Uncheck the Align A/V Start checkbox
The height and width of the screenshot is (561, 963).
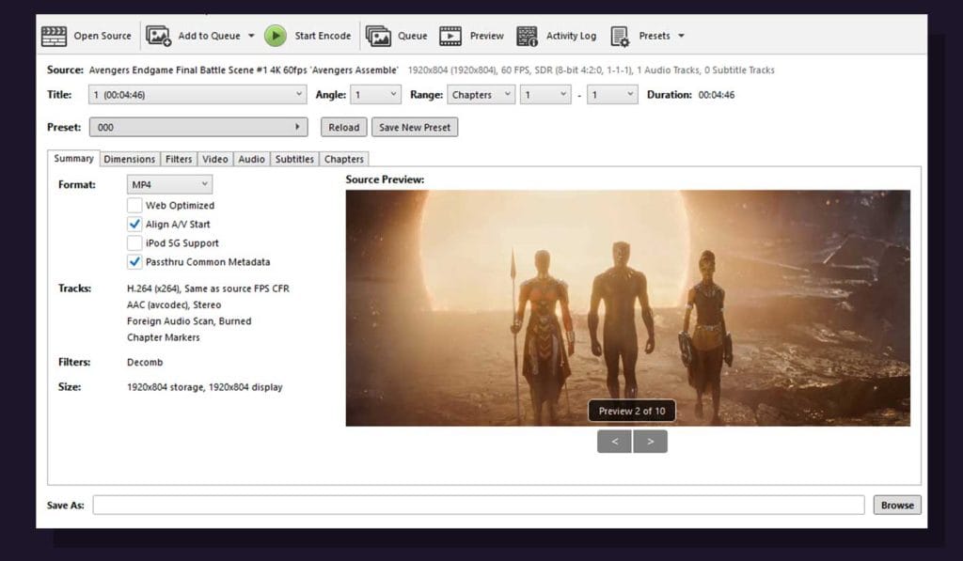pyautogui.click(x=134, y=224)
